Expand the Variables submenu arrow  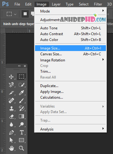pyautogui.click(x=103, y=107)
